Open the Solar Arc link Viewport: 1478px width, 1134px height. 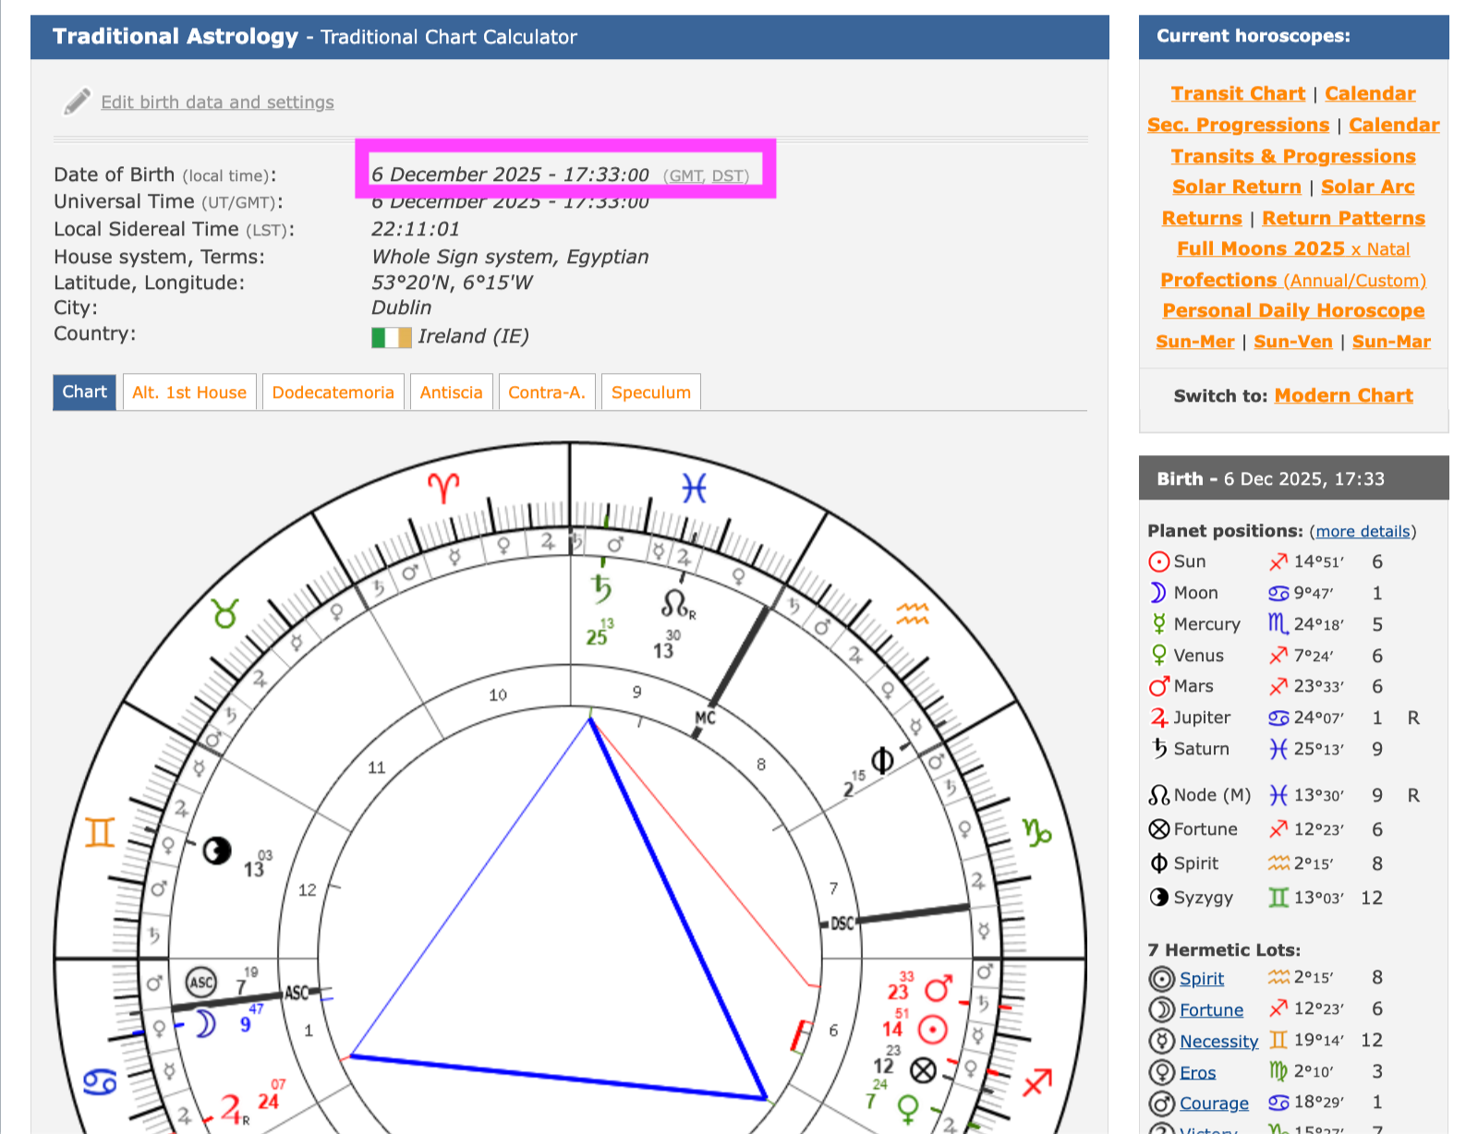[x=1368, y=187]
